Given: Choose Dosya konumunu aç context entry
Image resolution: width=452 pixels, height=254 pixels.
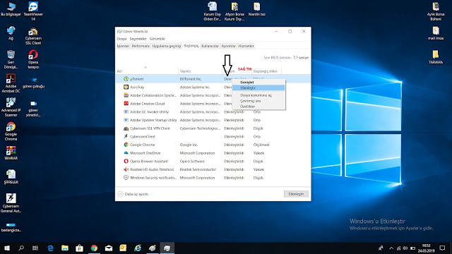Looking at the screenshot, I should (258, 95).
